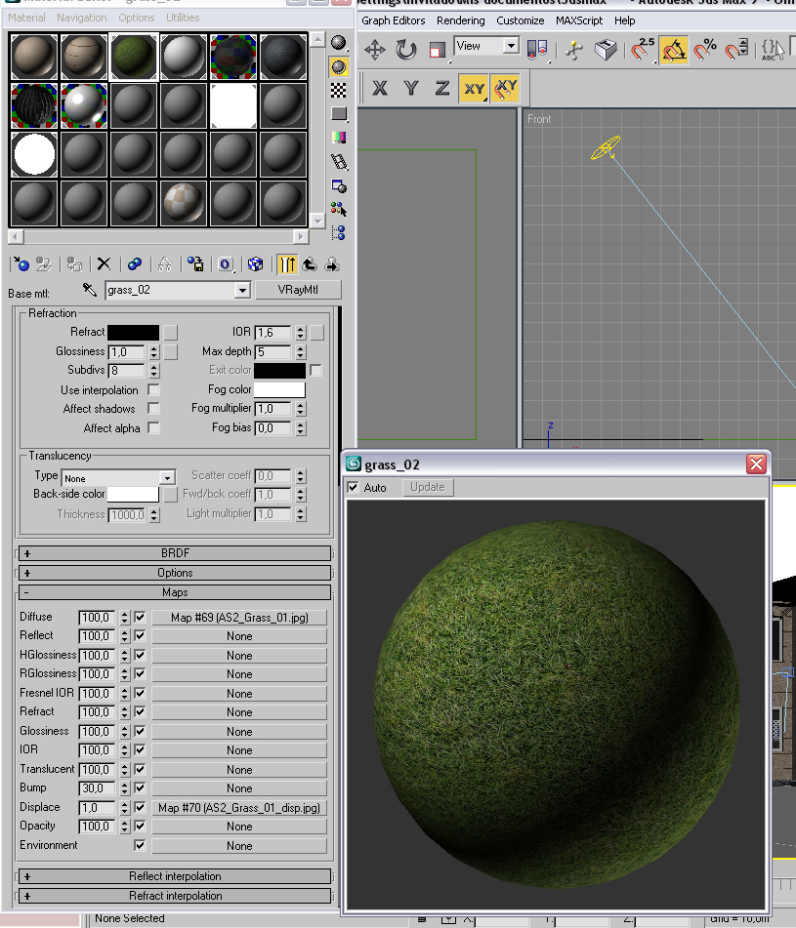Click the Put to Library icon
The width and height of the screenshot is (796, 928).
pyautogui.click(x=195, y=264)
